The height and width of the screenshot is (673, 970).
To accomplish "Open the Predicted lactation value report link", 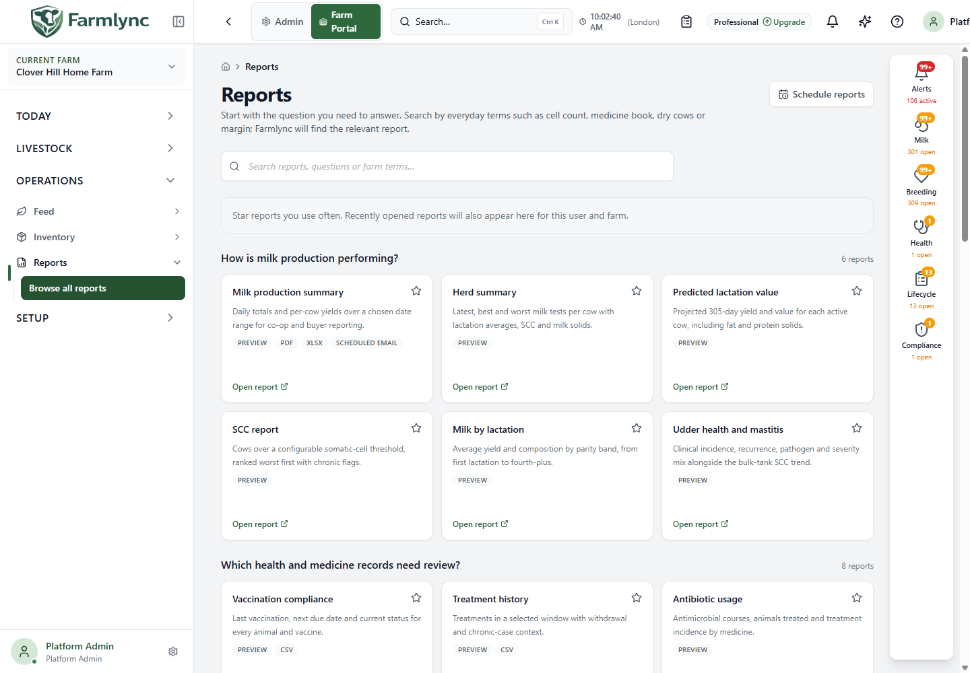I will click(x=701, y=387).
